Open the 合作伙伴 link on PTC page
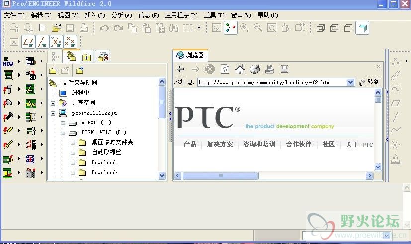Image resolution: width=411 pixels, height=244 pixels. pyautogui.click(x=299, y=144)
